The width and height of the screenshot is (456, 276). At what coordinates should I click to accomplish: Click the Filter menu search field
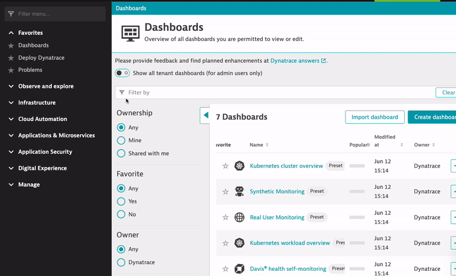click(55, 14)
